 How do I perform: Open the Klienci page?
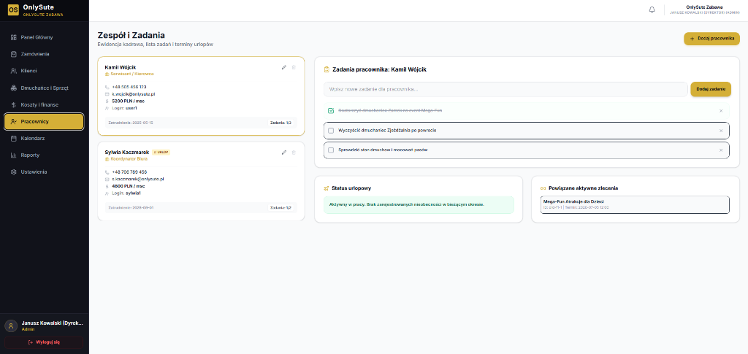tap(44, 71)
